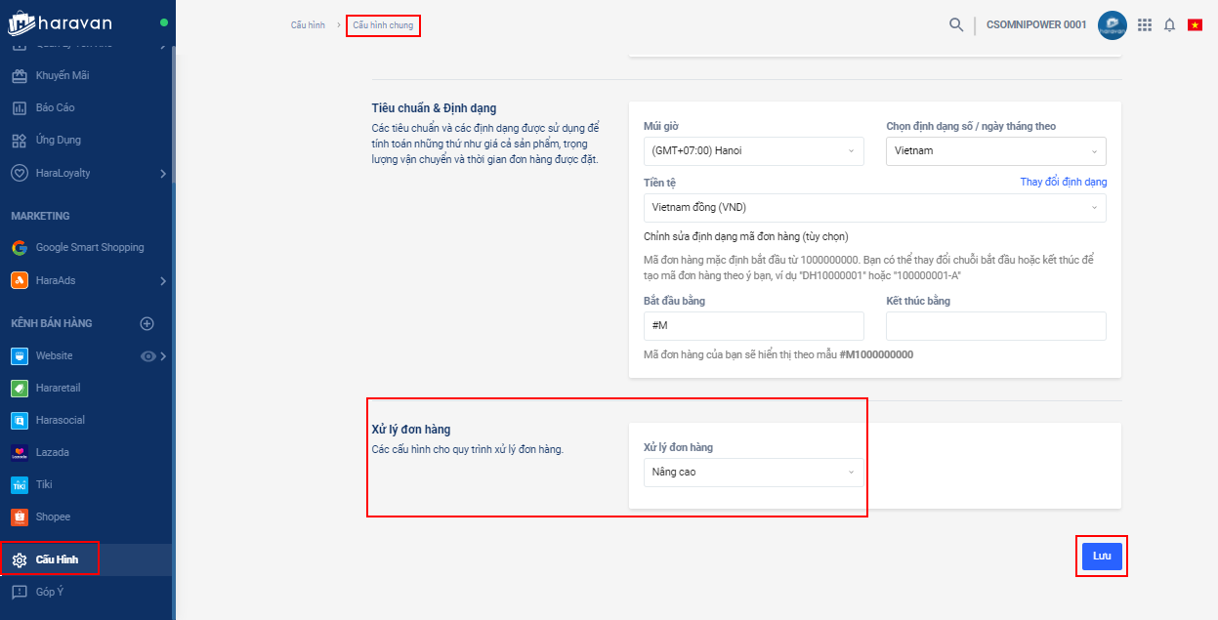This screenshot has width=1218, height=620.
Task: Expand Website submenu arrow
Action: 163,356
